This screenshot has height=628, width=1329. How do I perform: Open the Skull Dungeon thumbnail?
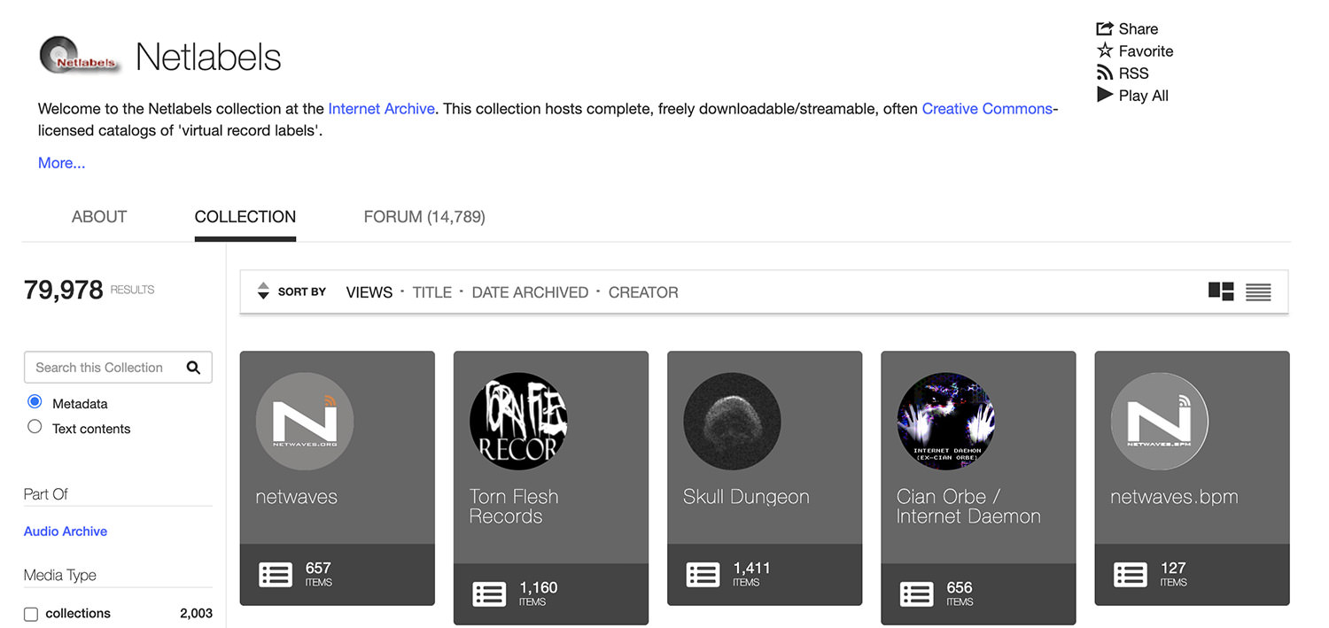coord(732,421)
